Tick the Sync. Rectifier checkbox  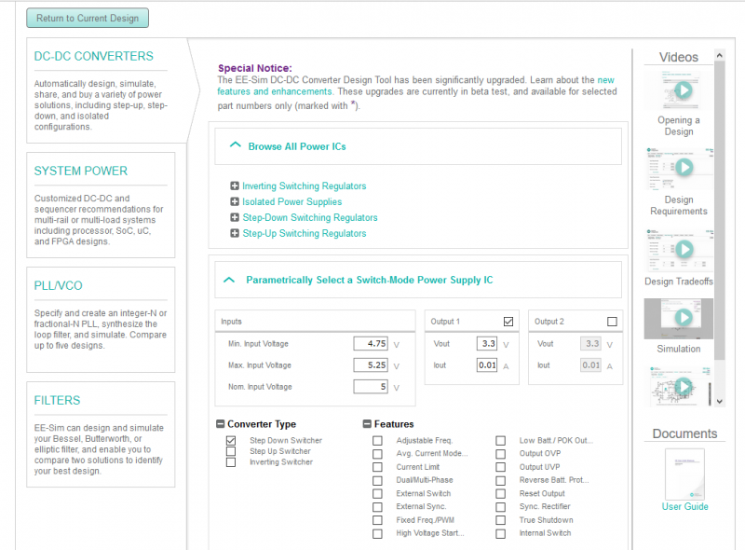pyautogui.click(x=501, y=507)
